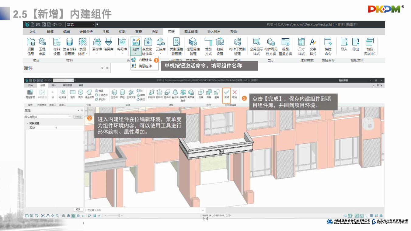
Task: Select the 拉伸体 tool
Action: pos(167,94)
